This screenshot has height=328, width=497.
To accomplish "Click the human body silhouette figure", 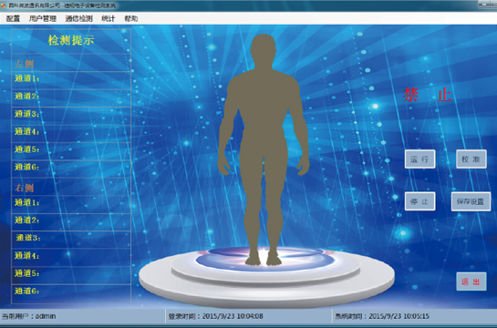I will click(x=263, y=149).
